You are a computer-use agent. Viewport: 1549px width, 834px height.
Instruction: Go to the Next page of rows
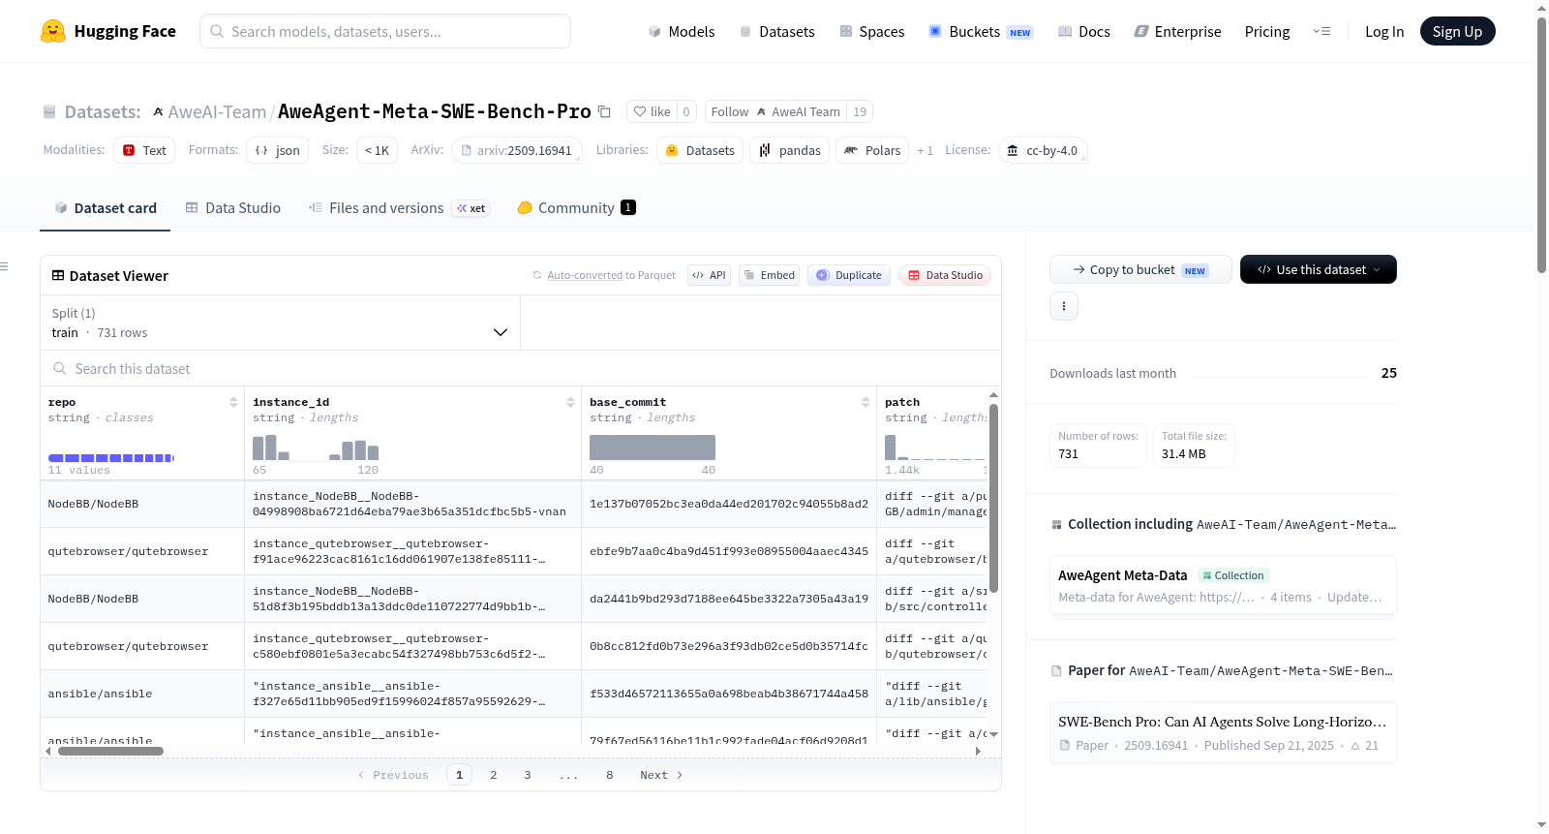661,775
